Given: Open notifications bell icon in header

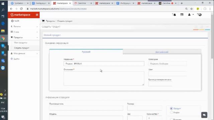Looking at the screenshot, I should click(x=174, y=15).
